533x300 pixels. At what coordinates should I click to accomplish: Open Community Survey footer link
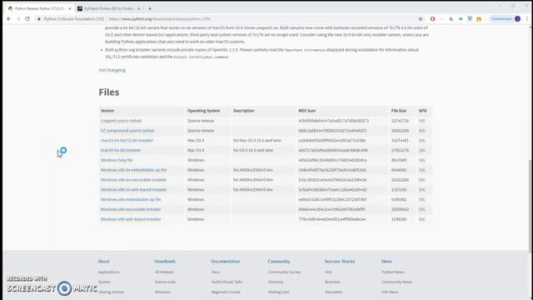[285, 272]
